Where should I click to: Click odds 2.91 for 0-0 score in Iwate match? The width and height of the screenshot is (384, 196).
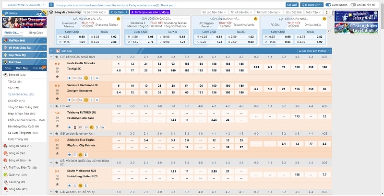pos(256,67)
